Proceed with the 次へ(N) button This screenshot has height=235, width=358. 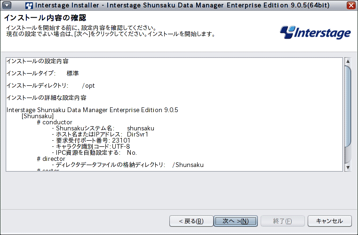pos(236,221)
